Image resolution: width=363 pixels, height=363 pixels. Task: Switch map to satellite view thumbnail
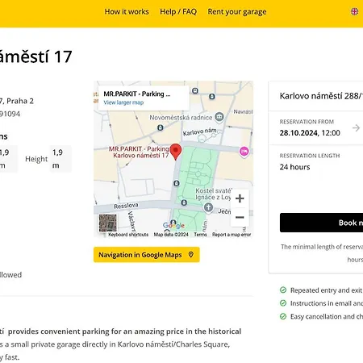click(108, 223)
